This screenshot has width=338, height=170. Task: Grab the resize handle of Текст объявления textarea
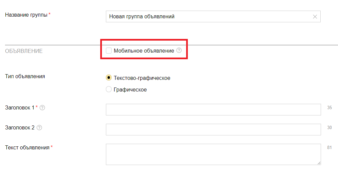319,163
